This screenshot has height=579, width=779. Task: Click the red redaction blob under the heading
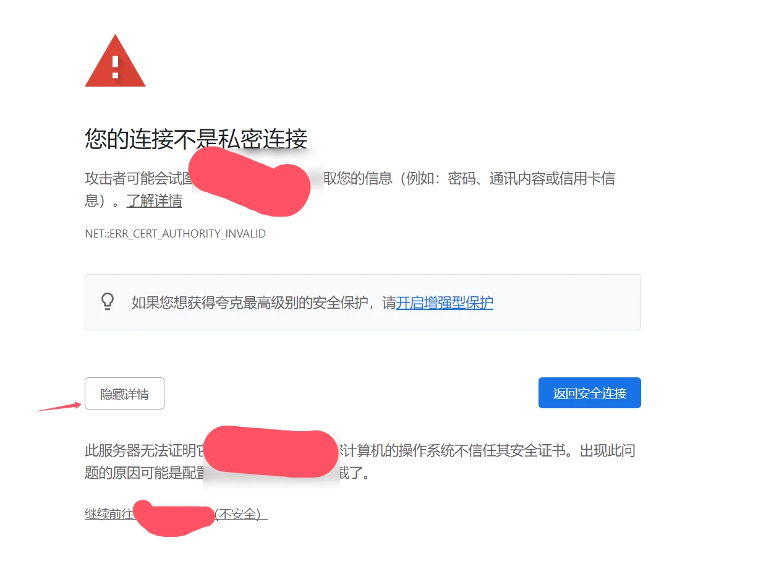249,181
